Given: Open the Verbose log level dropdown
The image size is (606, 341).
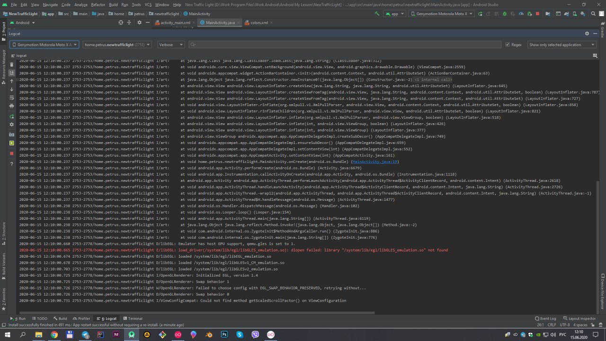Looking at the screenshot, I should (x=171, y=45).
